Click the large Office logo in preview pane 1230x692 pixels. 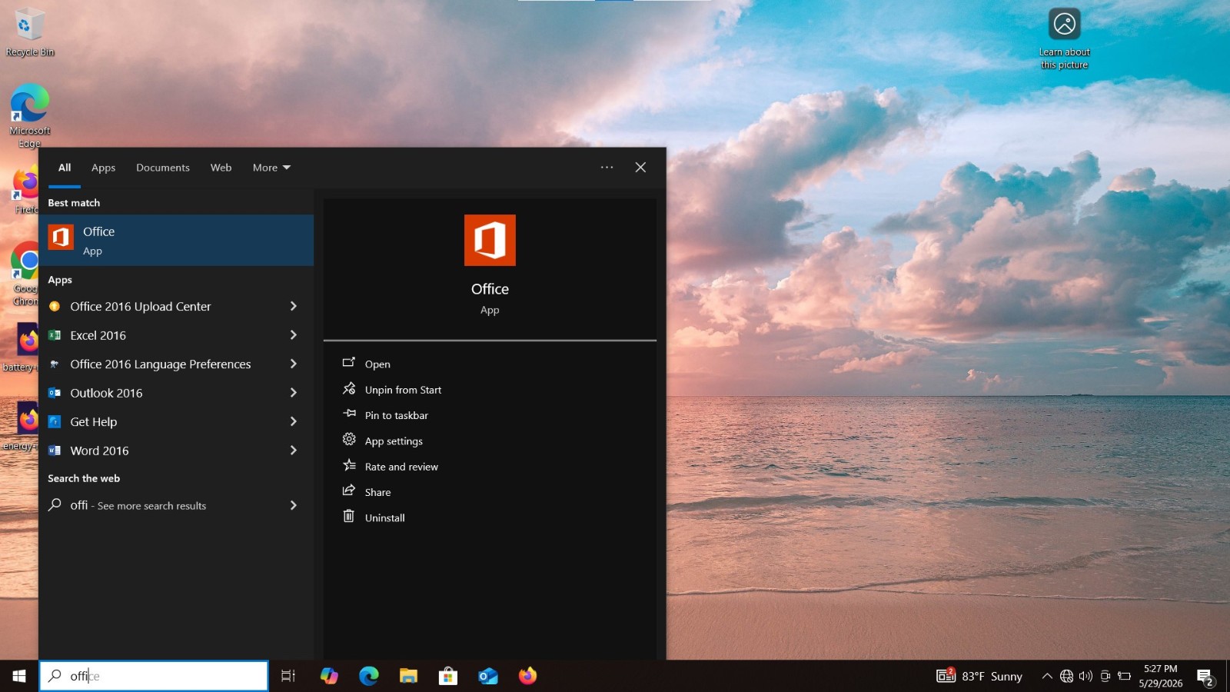[490, 240]
